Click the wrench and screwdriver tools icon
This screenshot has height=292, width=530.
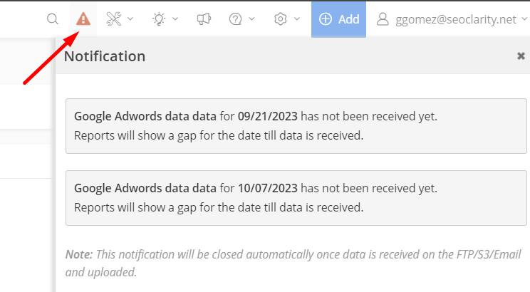click(114, 19)
